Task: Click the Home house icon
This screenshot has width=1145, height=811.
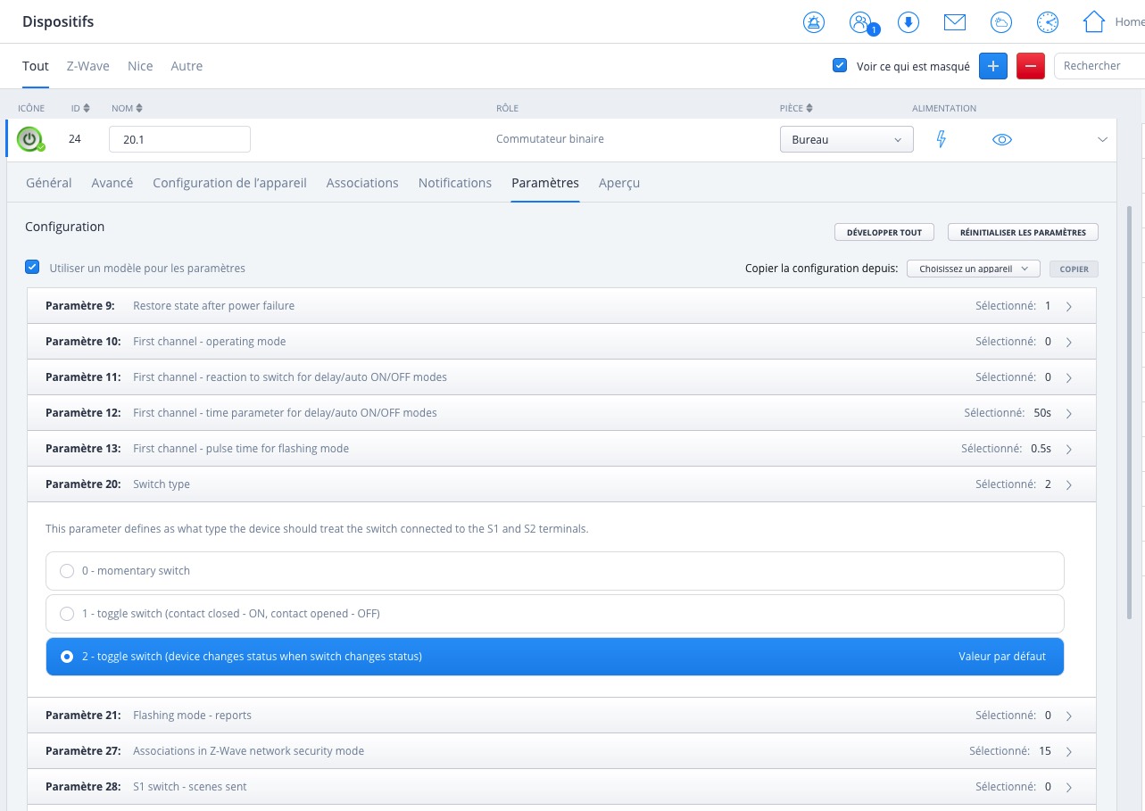Action: click(x=1094, y=22)
